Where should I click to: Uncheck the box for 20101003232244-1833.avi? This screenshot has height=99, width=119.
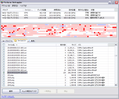coord(4,73)
